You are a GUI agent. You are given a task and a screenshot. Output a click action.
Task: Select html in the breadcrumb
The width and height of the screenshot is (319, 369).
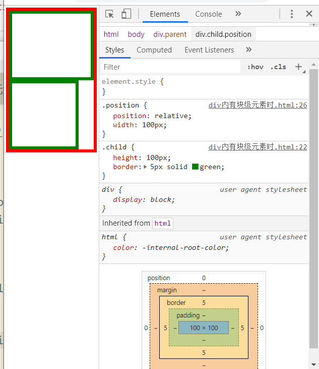pos(111,34)
